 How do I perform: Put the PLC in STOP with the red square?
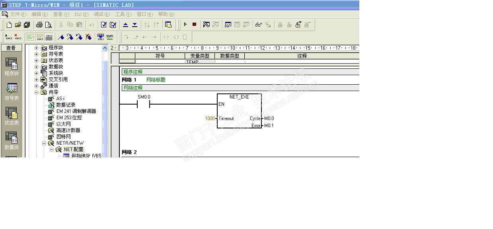pos(194,25)
